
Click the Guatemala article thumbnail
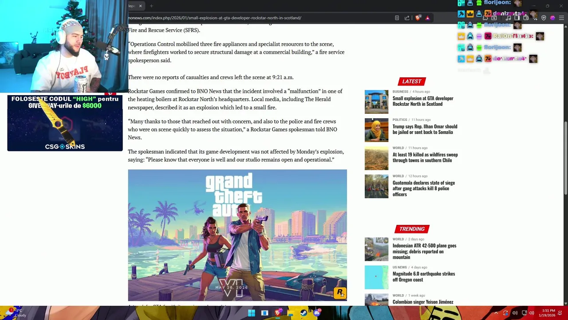coord(376,186)
